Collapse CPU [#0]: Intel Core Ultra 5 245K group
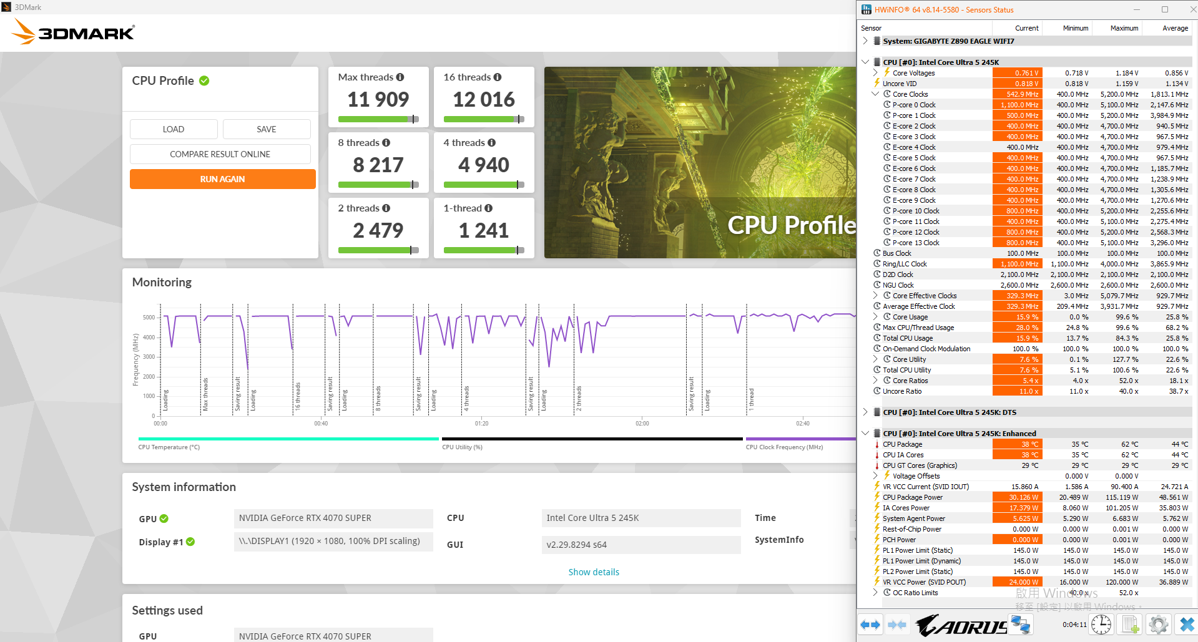This screenshot has width=1198, height=642. (865, 62)
